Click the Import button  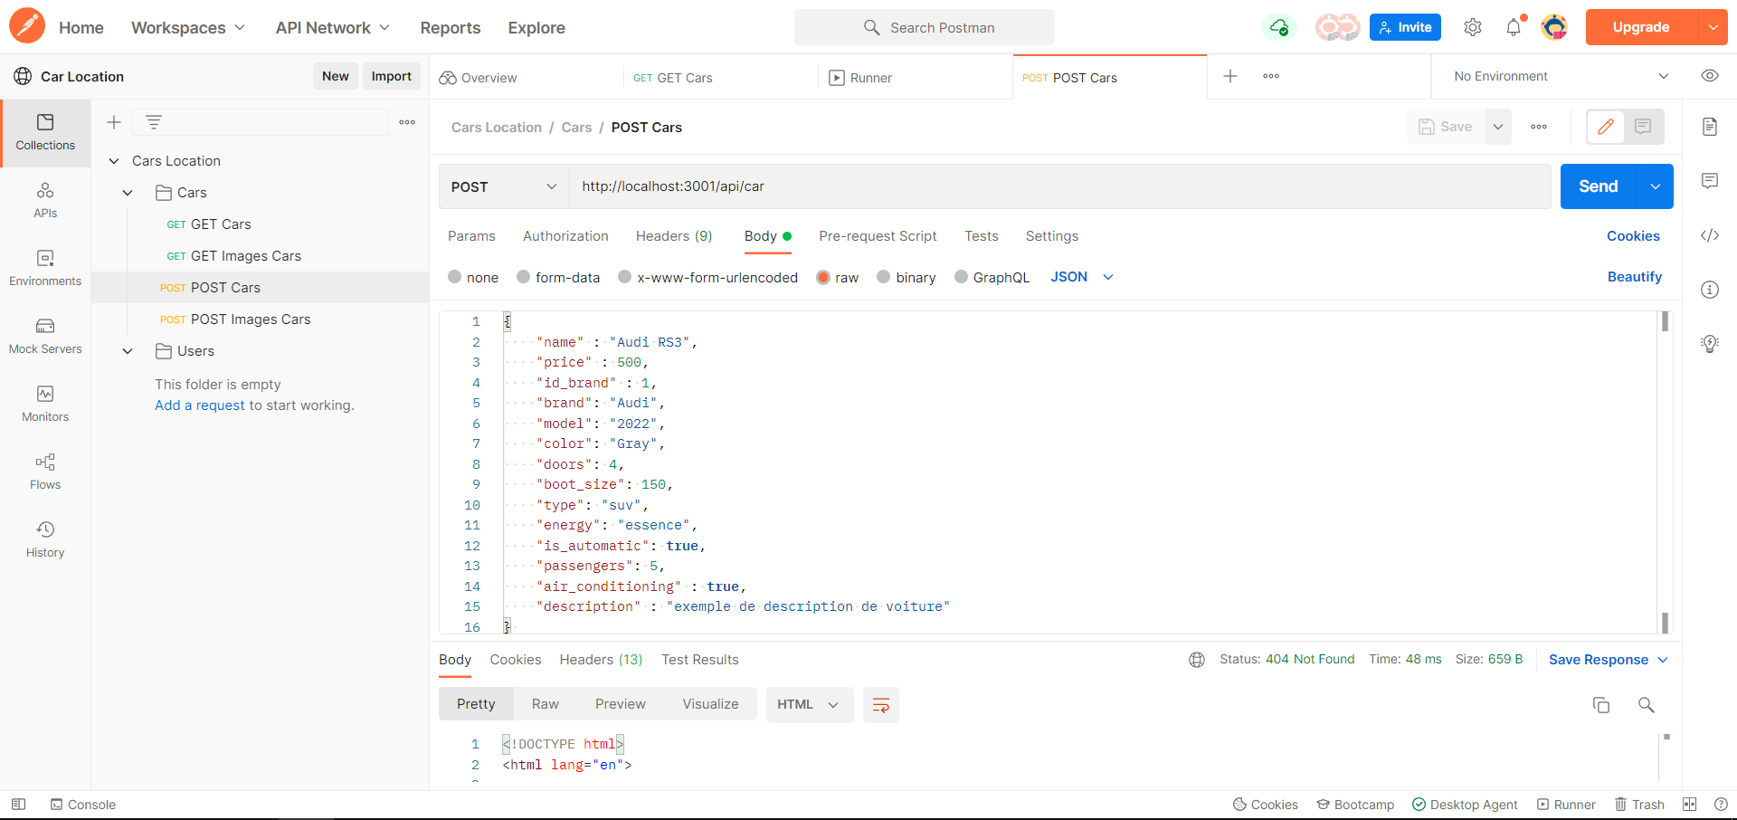391,76
